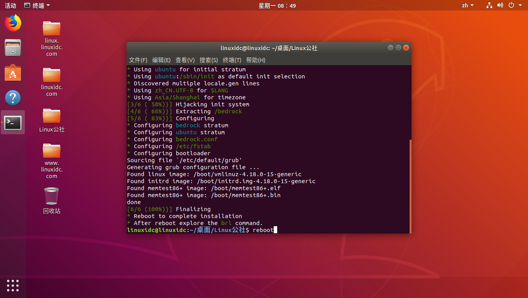Select the 回收站 trash icon
Viewport: 528px width, 298px height.
click(52, 196)
